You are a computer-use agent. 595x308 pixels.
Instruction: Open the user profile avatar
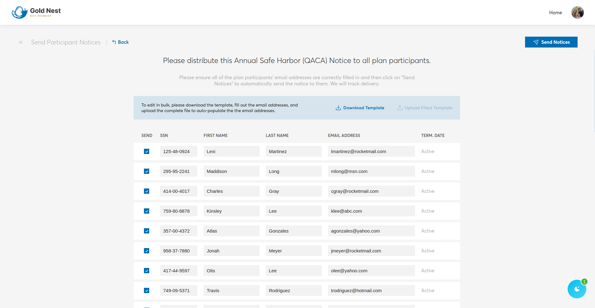point(577,12)
